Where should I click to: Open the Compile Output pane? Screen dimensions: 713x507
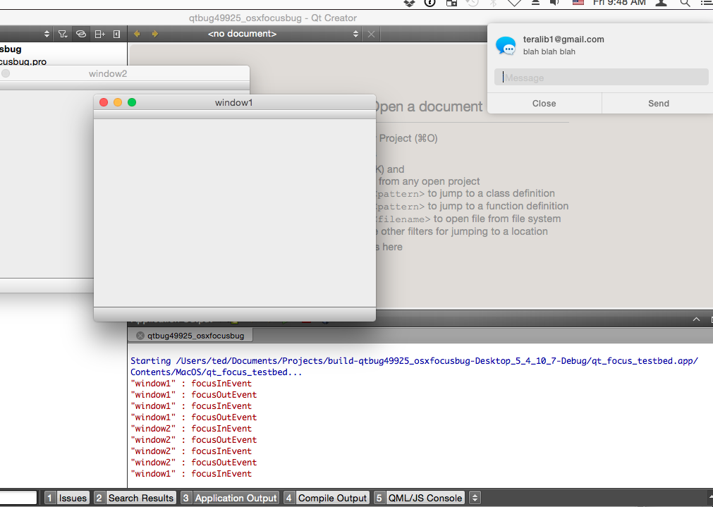click(x=326, y=498)
